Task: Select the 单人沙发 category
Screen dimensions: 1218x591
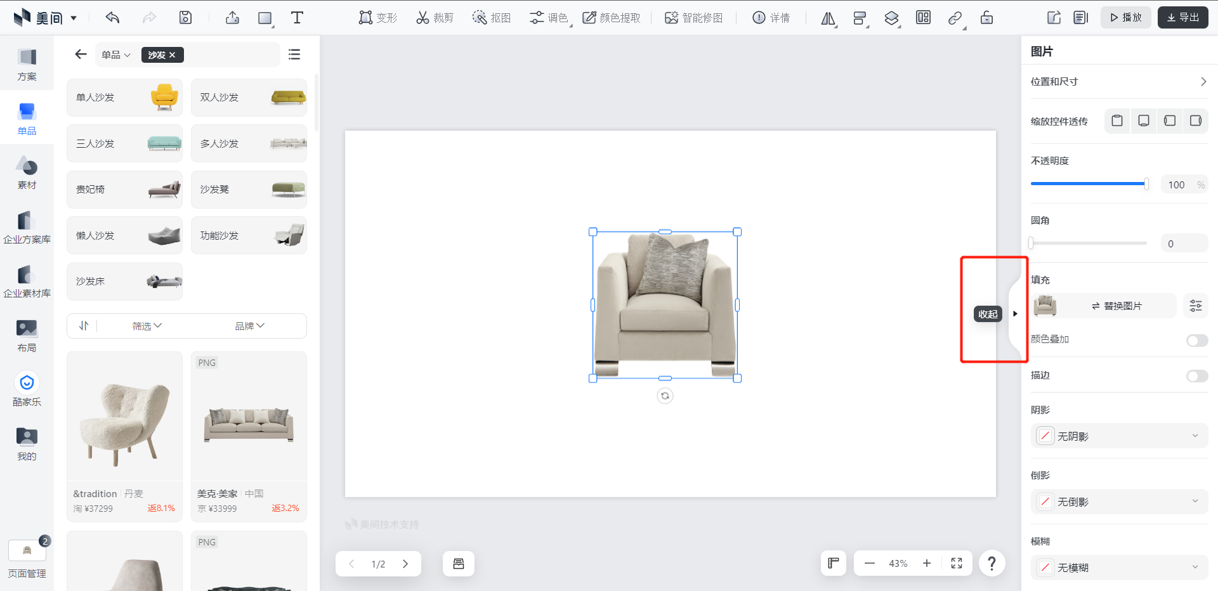Action: click(124, 98)
